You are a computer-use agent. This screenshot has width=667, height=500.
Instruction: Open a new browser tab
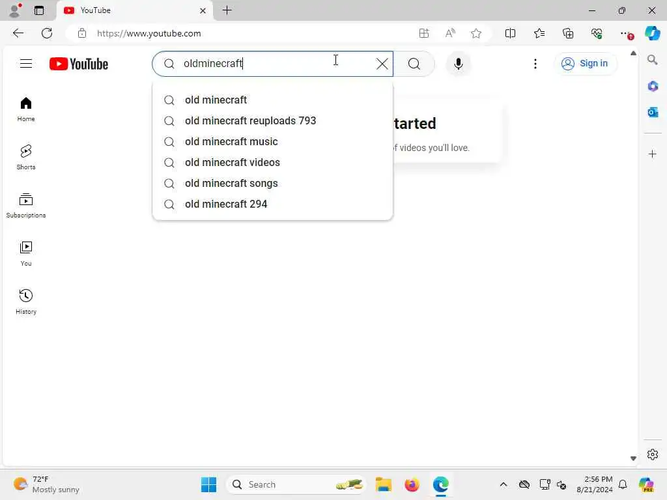tap(227, 10)
